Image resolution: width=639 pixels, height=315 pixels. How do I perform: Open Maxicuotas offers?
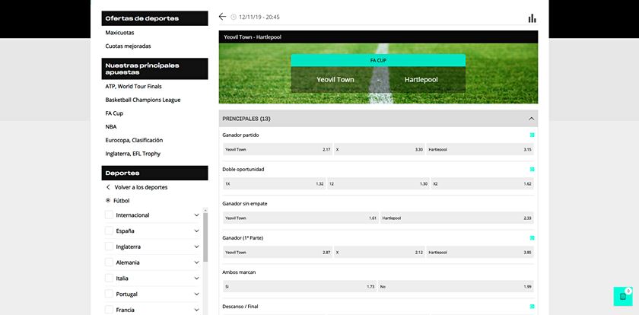(120, 33)
